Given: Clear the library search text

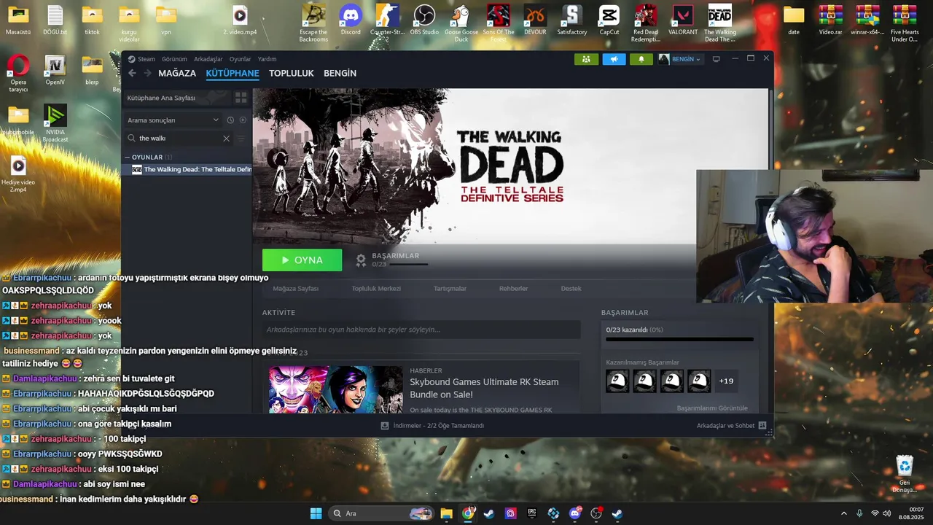Looking at the screenshot, I should point(226,138).
